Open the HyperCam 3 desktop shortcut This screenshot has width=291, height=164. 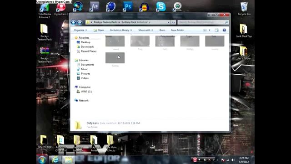pyautogui.click(x=61, y=9)
